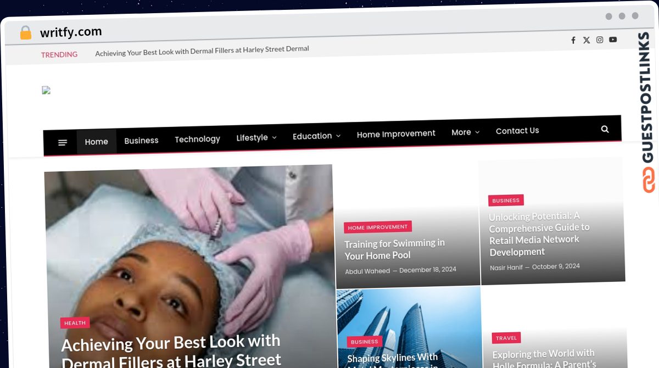The width and height of the screenshot is (659, 368).
Task: Navigate to the Contact Us page
Action: [x=517, y=131]
